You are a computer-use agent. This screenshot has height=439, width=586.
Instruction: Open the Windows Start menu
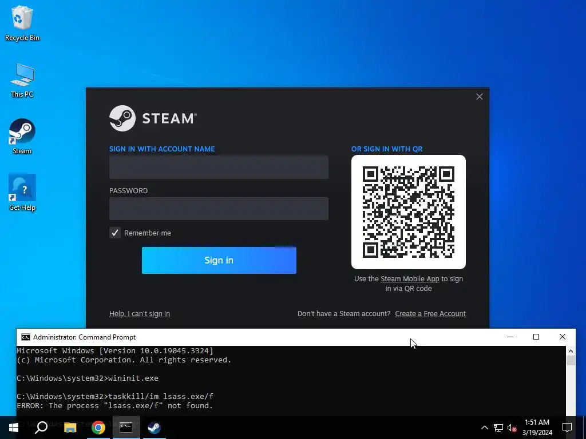14,428
